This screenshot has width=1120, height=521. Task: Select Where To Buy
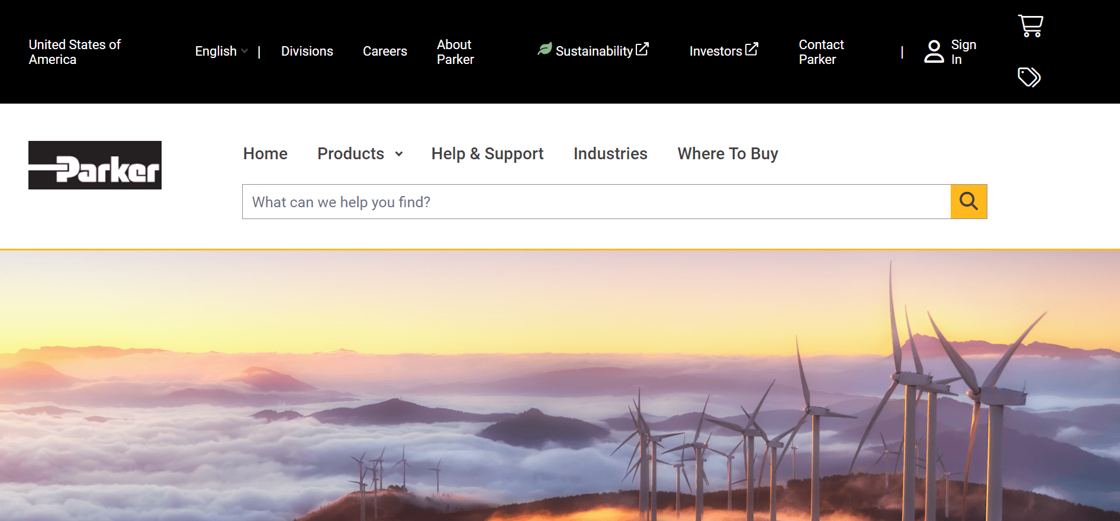[728, 154]
